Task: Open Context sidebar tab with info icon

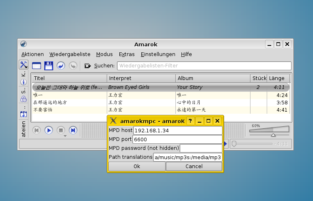Action: 24,78
